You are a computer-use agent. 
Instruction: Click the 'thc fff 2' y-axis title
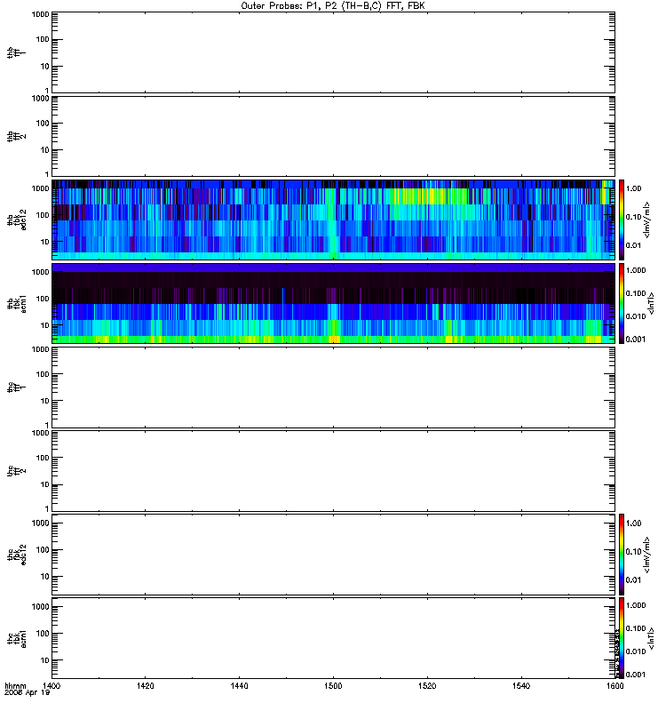16,471
